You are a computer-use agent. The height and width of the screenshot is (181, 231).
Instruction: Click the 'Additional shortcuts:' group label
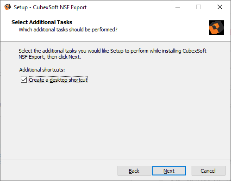point(42,70)
